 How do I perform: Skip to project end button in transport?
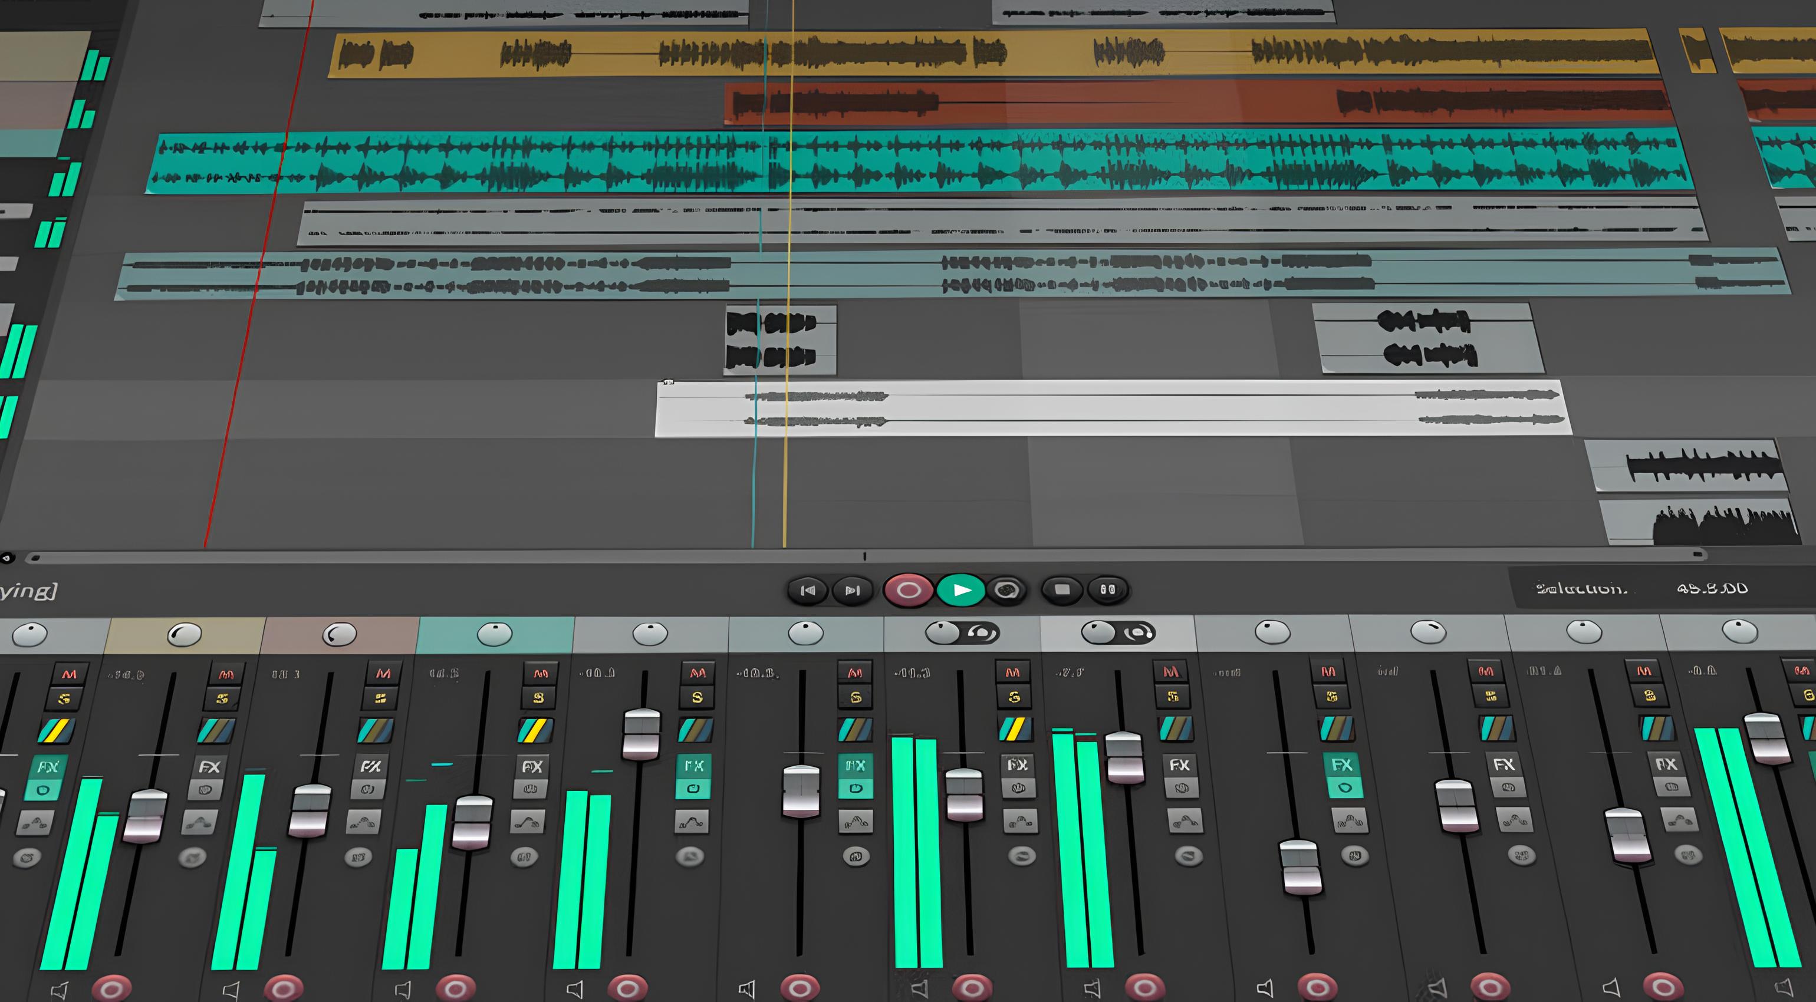click(853, 590)
